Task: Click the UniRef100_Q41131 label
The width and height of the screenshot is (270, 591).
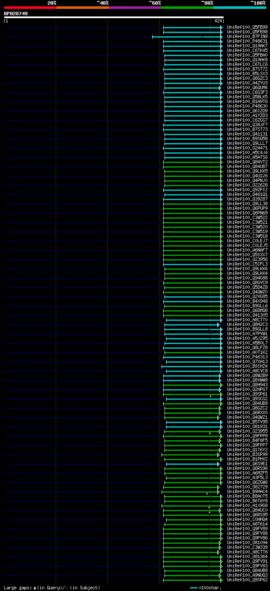Action: 247,134
